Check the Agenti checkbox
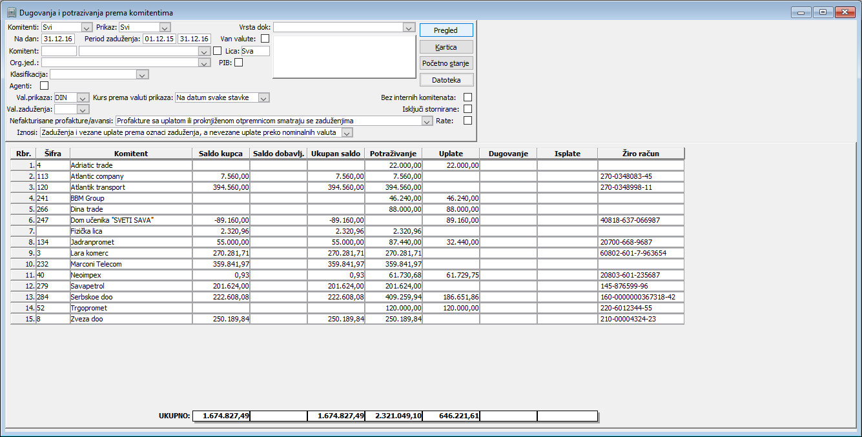This screenshot has width=862, height=437. point(44,85)
